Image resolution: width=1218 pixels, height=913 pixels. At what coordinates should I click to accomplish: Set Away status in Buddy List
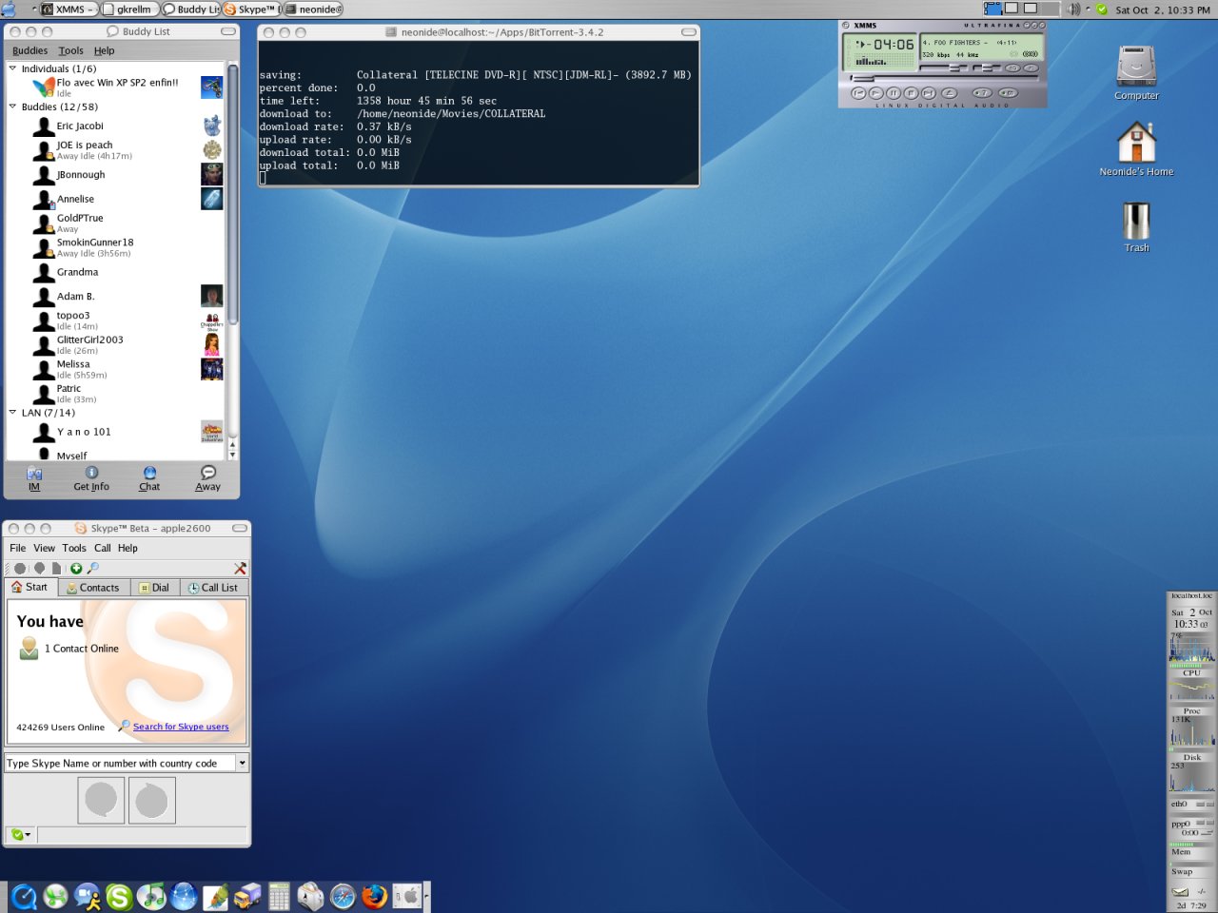(207, 478)
